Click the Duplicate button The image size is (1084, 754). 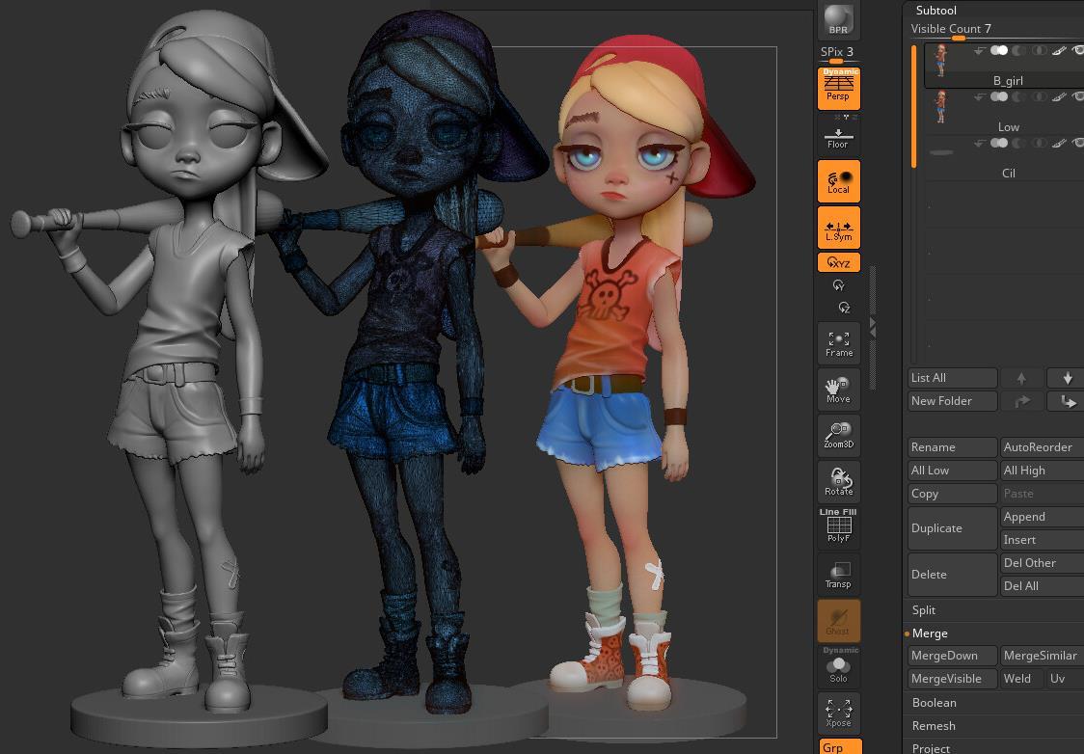[x=952, y=528]
